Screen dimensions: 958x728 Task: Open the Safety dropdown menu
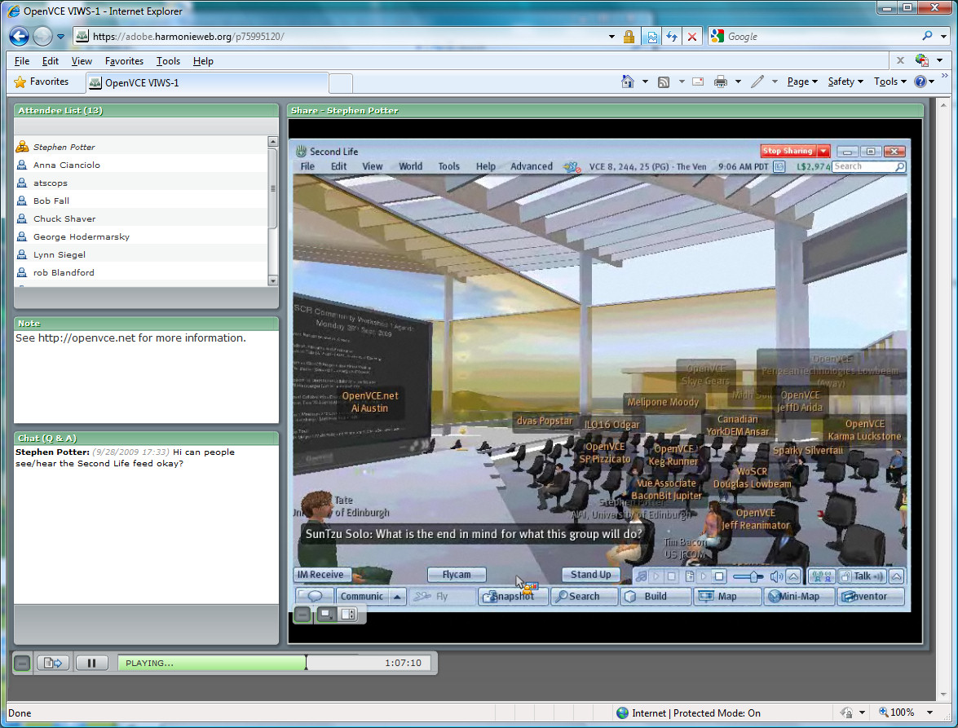point(845,82)
